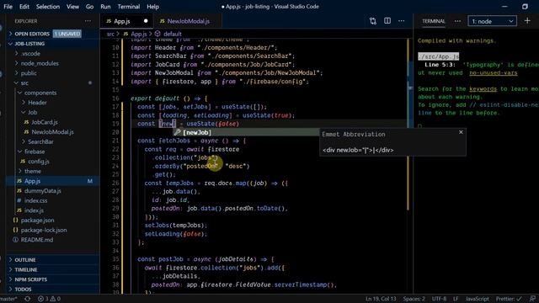This screenshot has width=539, height=303.
Task: Open Explorer panel more actions ellipsis
Action: 88,21
